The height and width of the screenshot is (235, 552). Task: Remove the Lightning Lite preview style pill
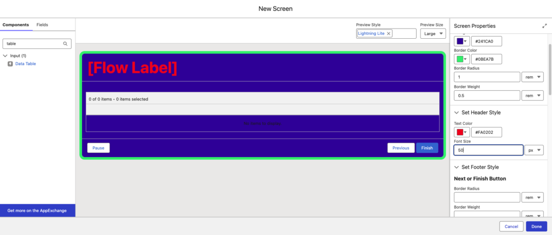(389, 33)
